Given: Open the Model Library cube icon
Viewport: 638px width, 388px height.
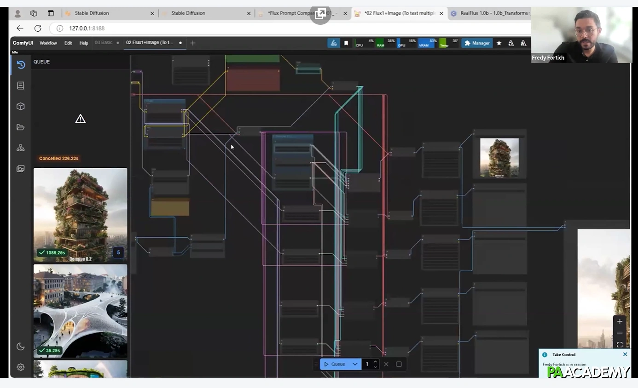Looking at the screenshot, I should click(x=20, y=106).
